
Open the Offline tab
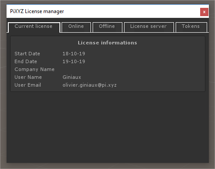point(107,27)
